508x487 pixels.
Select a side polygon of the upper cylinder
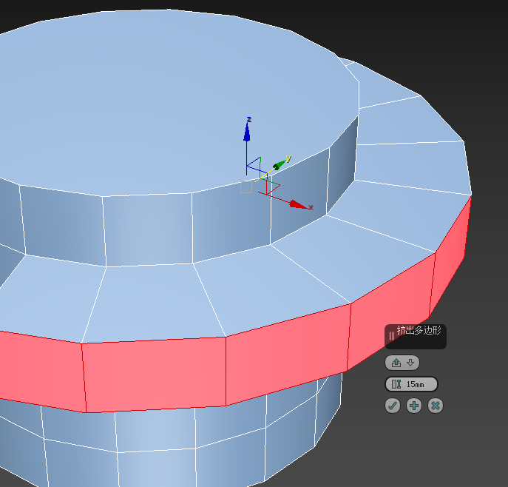[148, 229]
